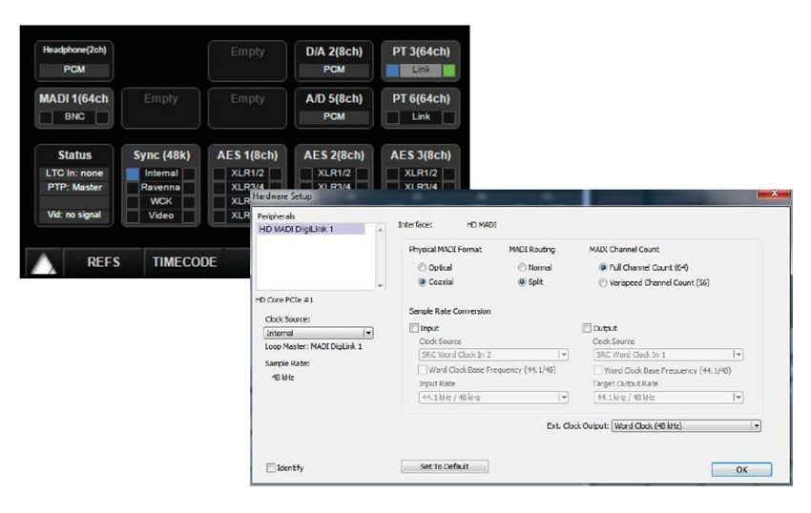The height and width of the screenshot is (513, 811).
Task: Open the Sync (48k) module header
Action: (x=161, y=155)
